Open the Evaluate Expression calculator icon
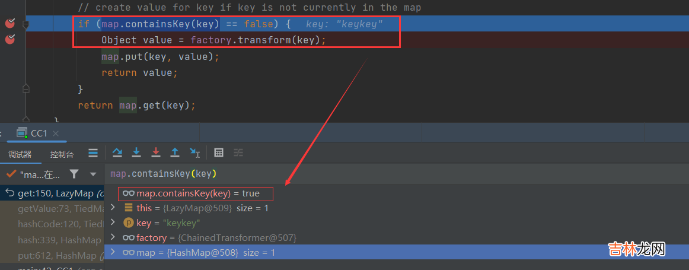The height and width of the screenshot is (270, 689). tap(219, 153)
